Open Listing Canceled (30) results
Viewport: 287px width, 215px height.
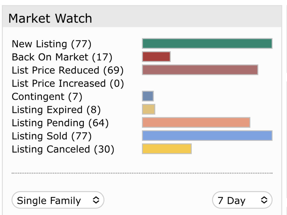pyautogui.click(x=63, y=149)
